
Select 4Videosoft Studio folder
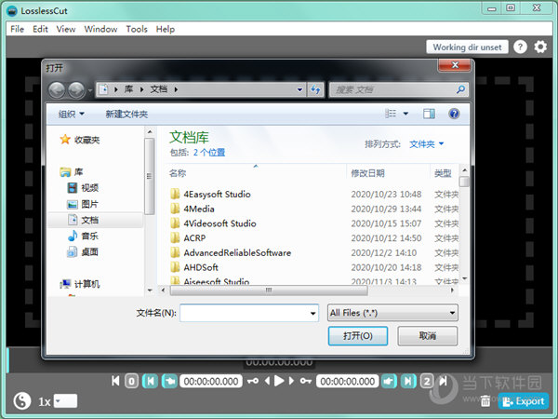[x=213, y=223]
